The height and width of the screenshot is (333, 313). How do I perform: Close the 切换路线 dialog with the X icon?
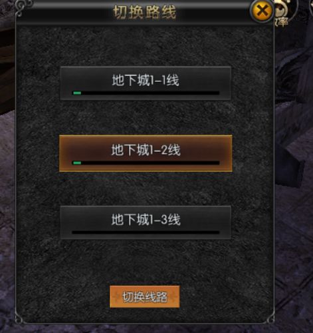pyautogui.click(x=262, y=11)
